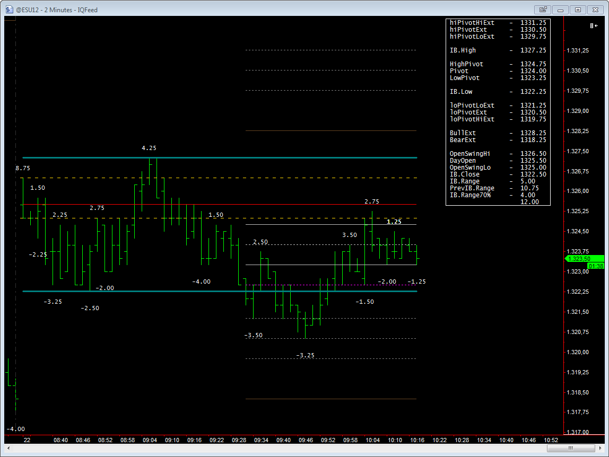Maximize the @ESU12 chart window
This screenshot has height=457, width=609.
point(578,10)
